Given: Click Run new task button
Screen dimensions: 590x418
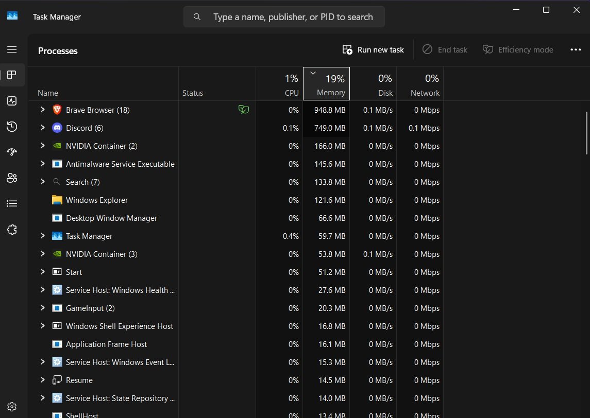Looking at the screenshot, I should pos(373,49).
